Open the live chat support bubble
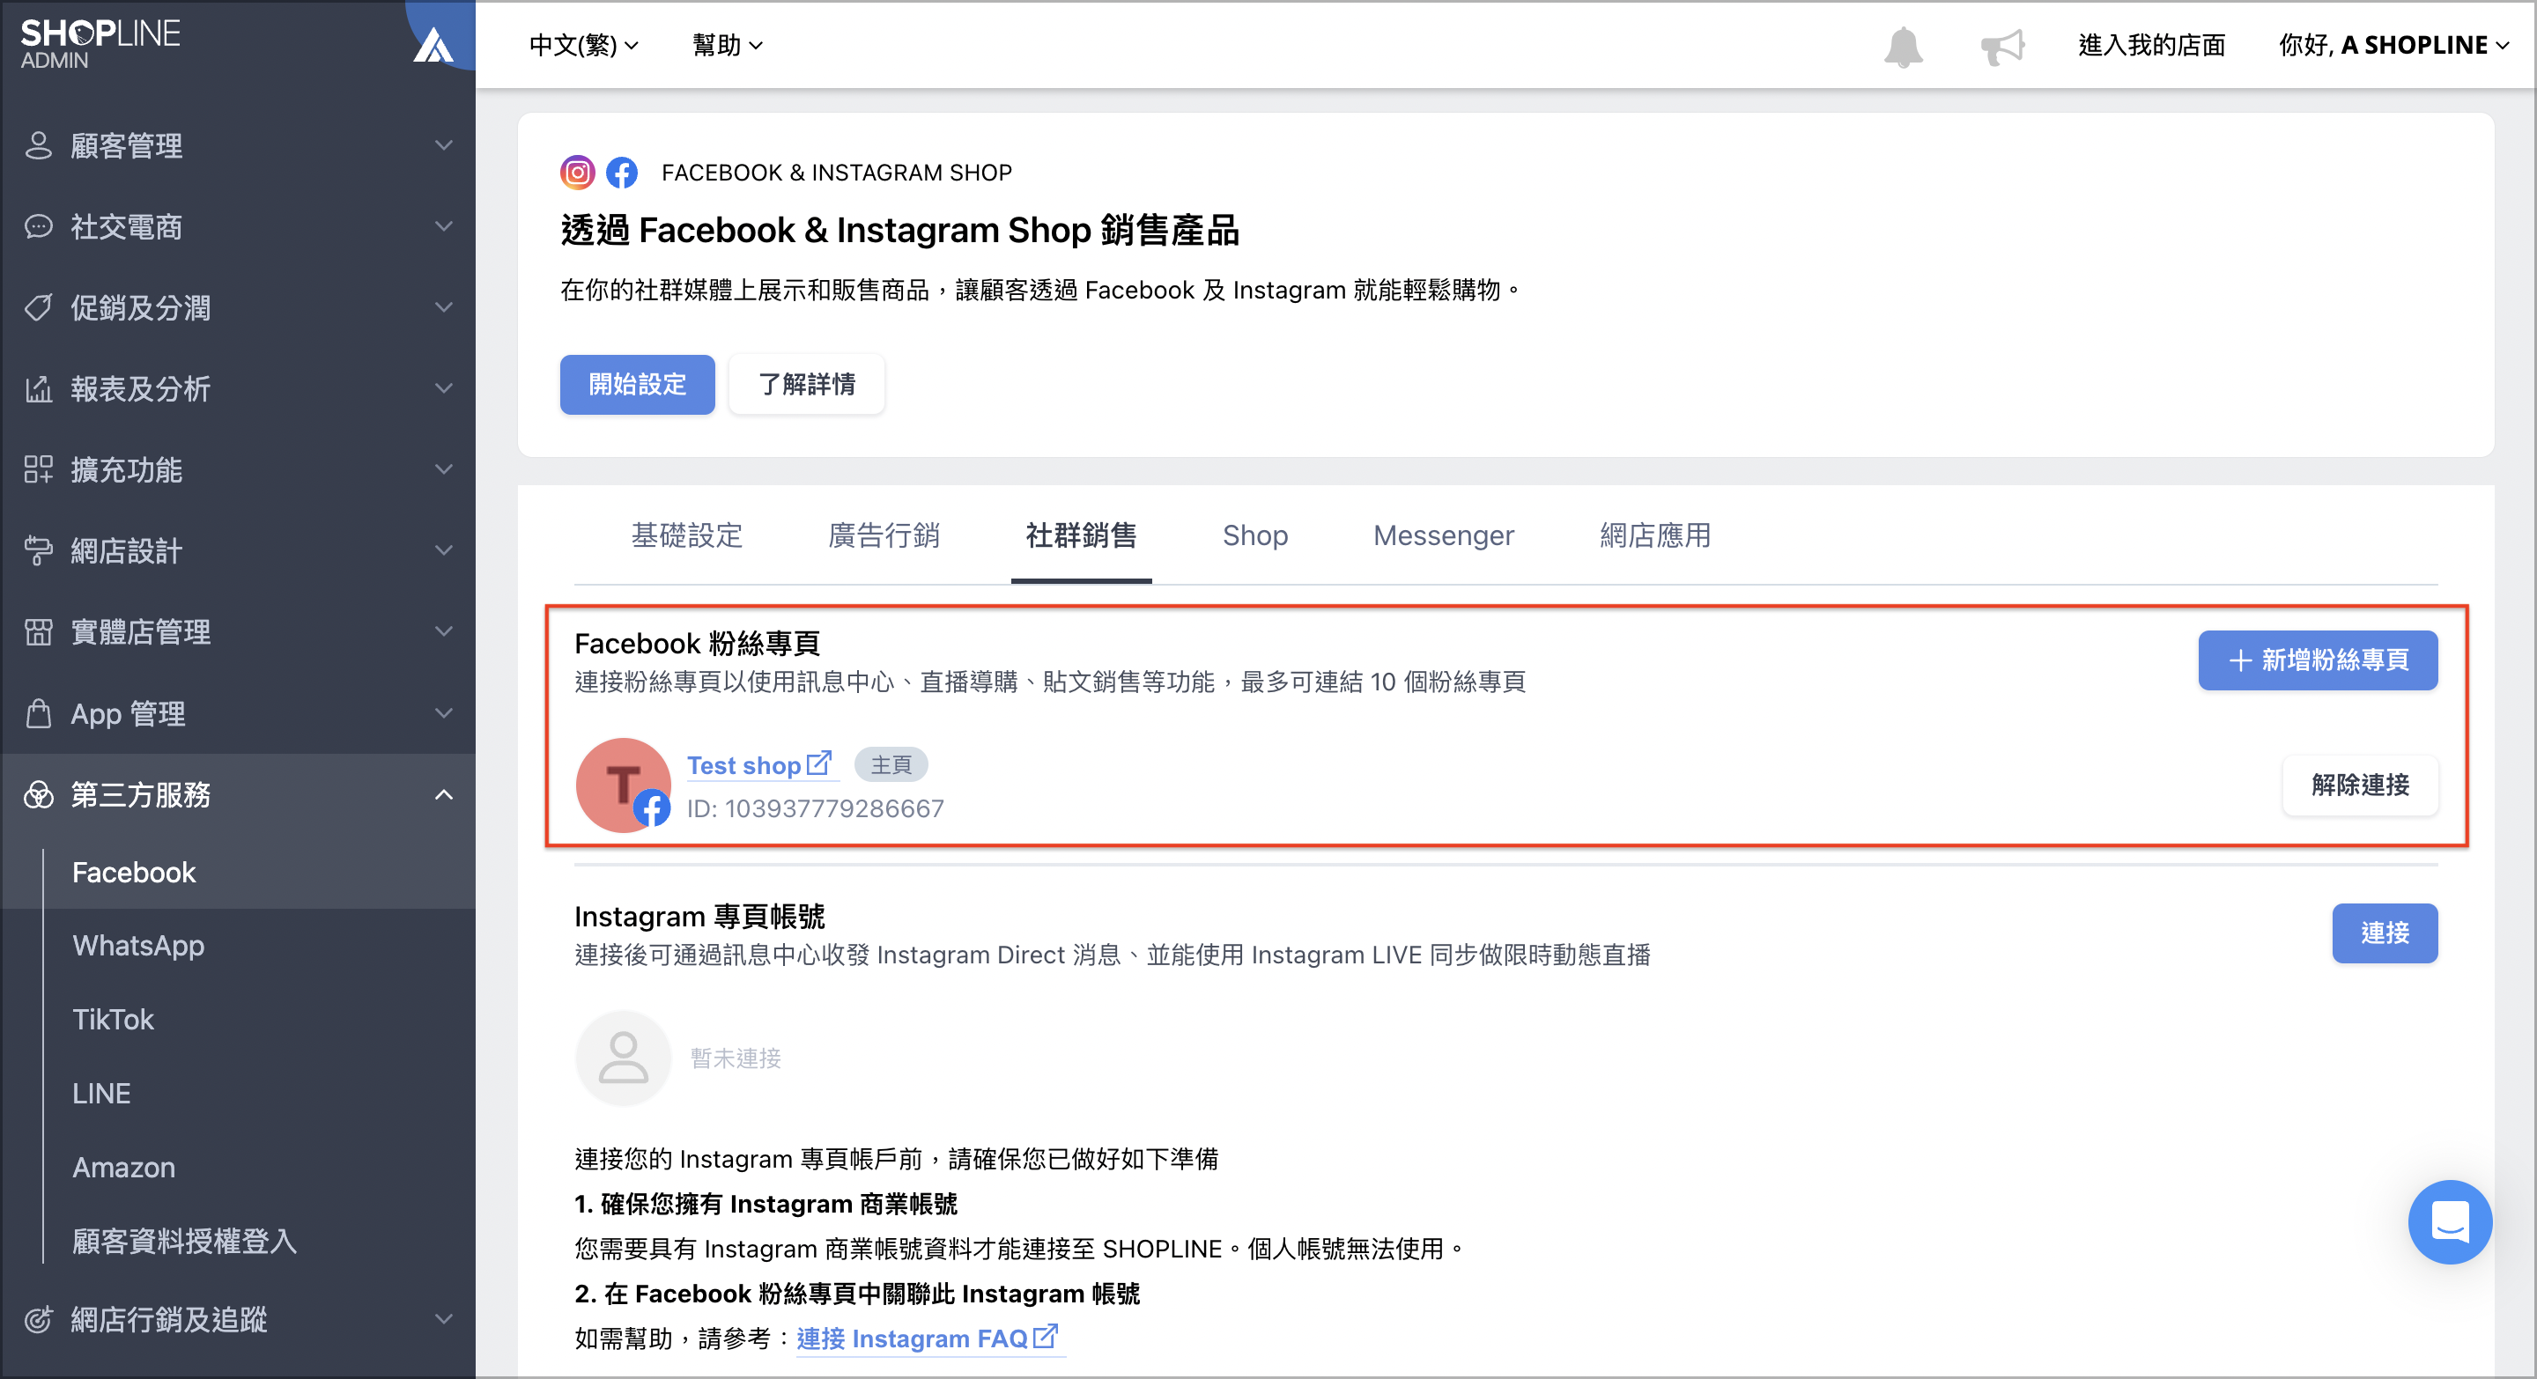Screen dimensions: 2537x1379 click(2449, 1221)
